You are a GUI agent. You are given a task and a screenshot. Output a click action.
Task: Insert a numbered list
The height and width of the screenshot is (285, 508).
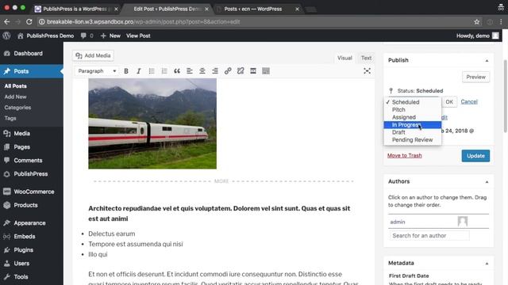click(x=164, y=71)
